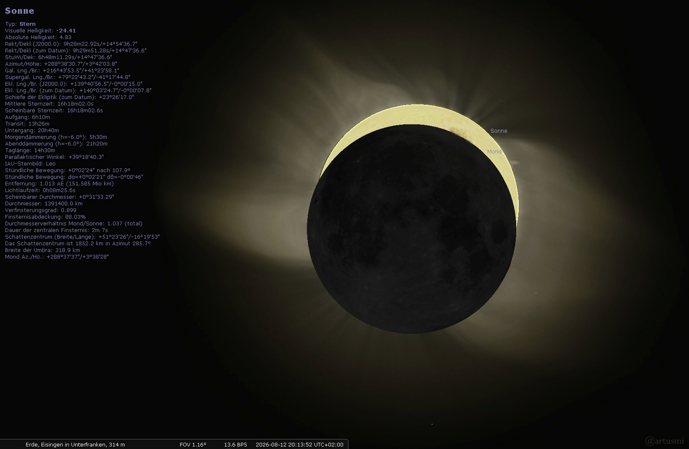
Task: Click the StuWi/Dek line
Action: 58,57
